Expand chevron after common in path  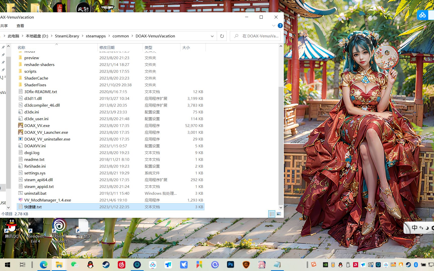tap(132, 36)
